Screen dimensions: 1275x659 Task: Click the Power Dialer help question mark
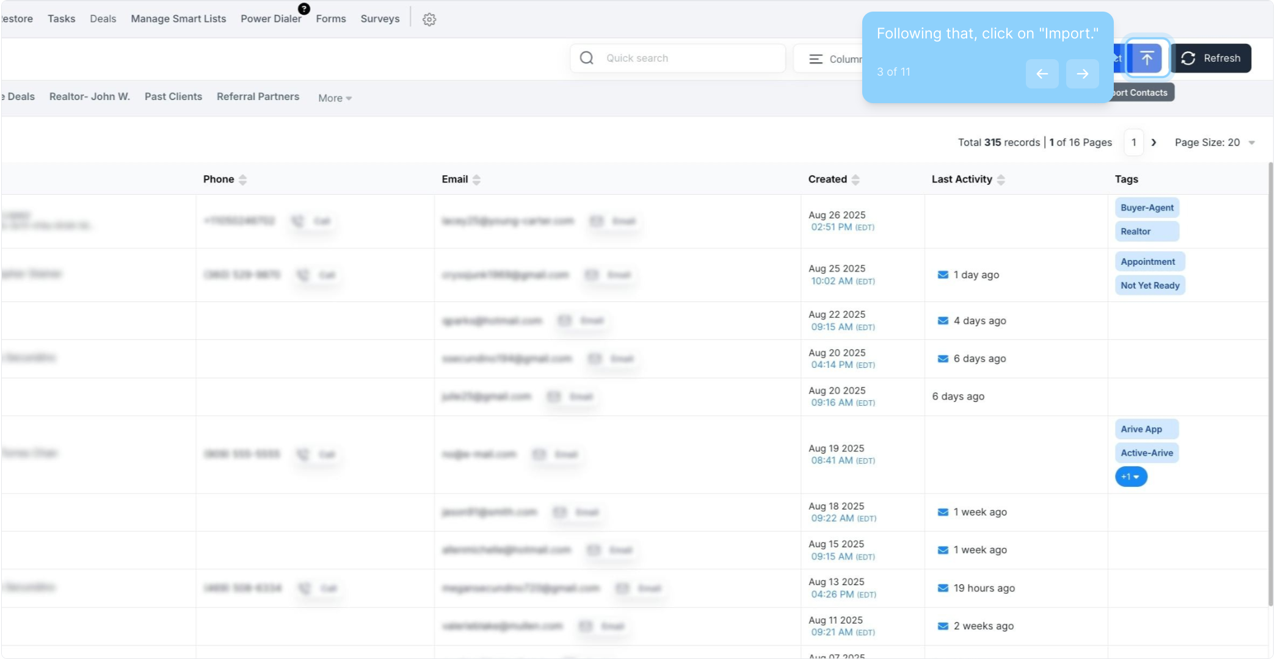point(303,9)
